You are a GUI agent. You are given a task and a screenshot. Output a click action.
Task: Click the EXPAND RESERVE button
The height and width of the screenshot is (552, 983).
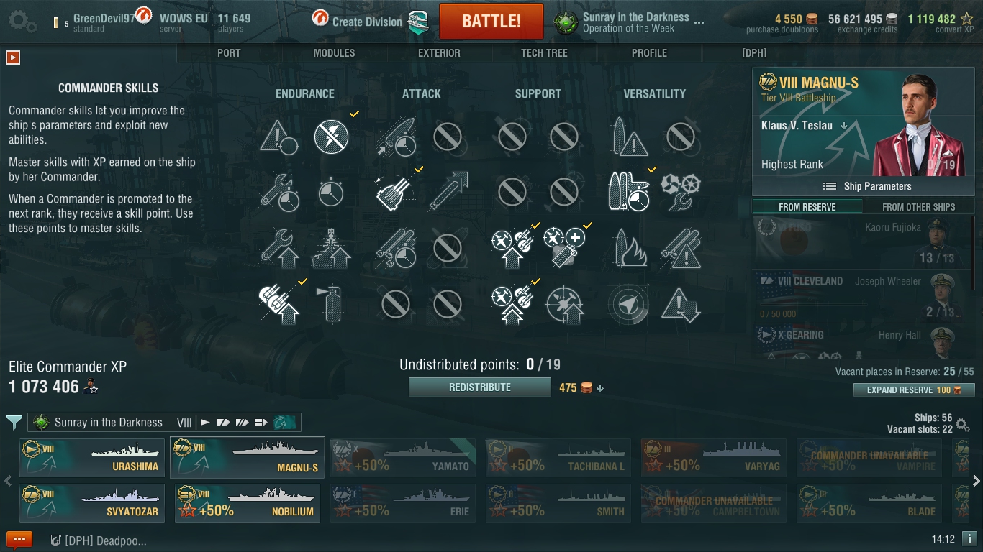click(x=914, y=390)
